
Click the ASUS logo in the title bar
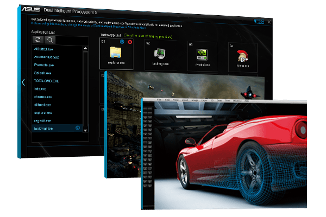[31, 9]
